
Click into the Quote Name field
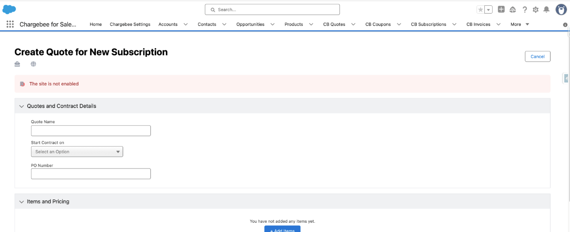[x=91, y=131]
